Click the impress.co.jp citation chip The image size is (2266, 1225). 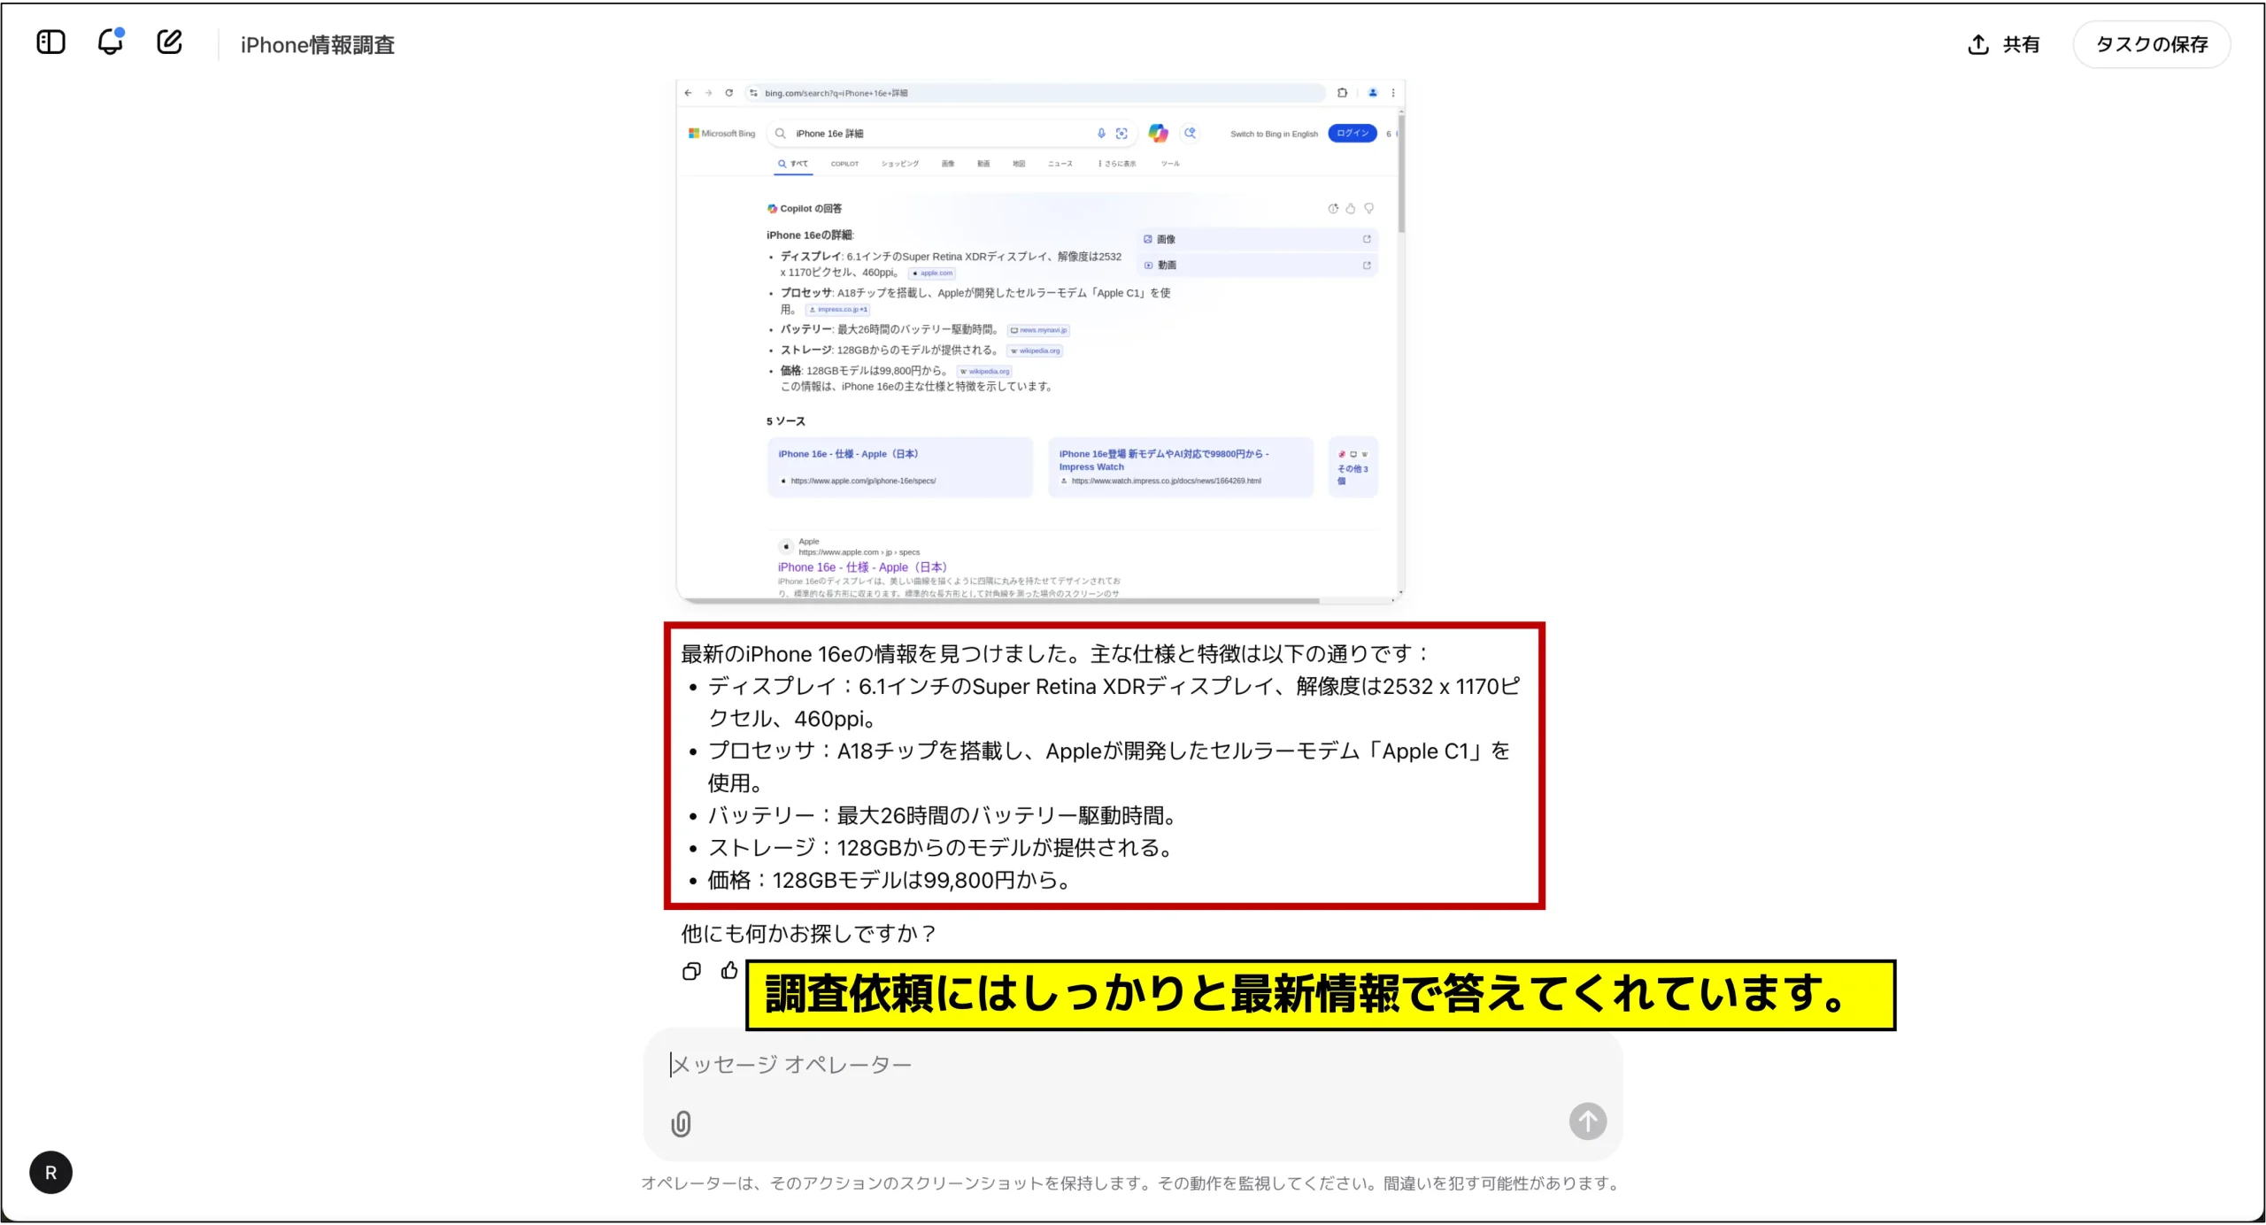tap(838, 310)
